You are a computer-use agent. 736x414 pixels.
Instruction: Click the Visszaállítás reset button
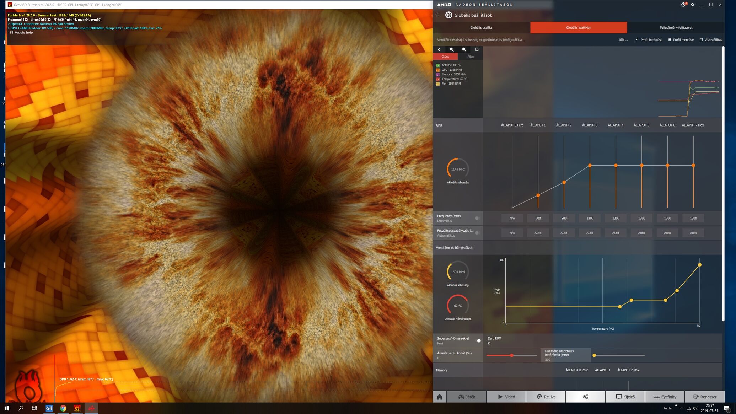711,40
